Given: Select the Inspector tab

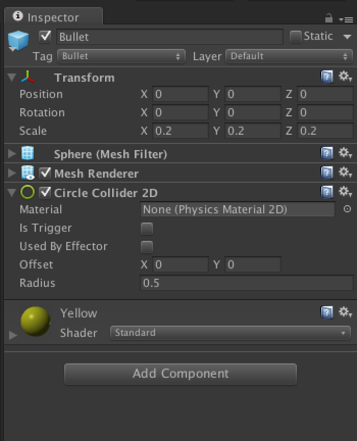Looking at the screenshot, I should [54, 17].
